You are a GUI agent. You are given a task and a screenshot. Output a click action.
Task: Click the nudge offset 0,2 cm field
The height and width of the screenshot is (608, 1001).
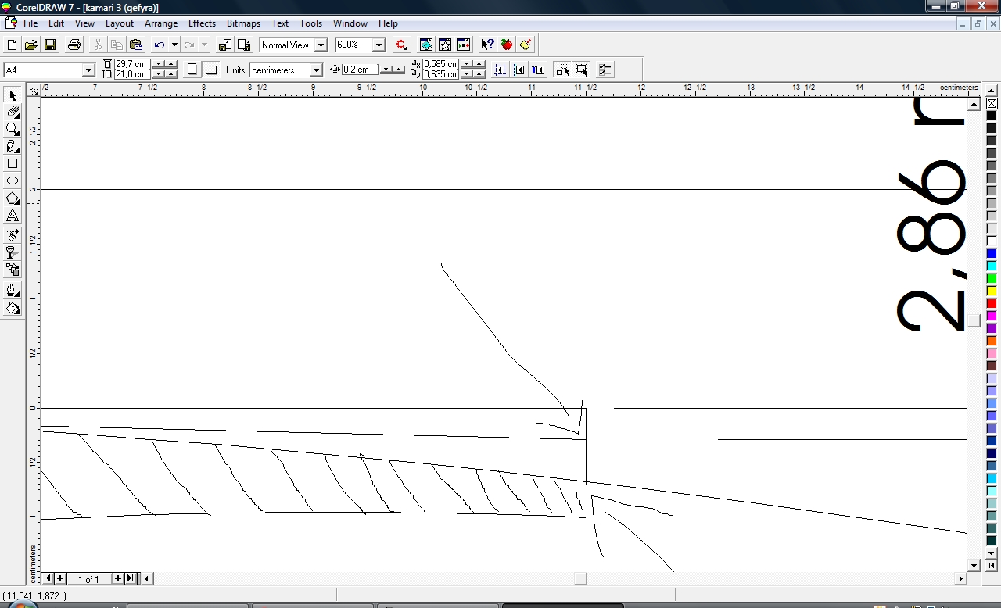point(360,70)
